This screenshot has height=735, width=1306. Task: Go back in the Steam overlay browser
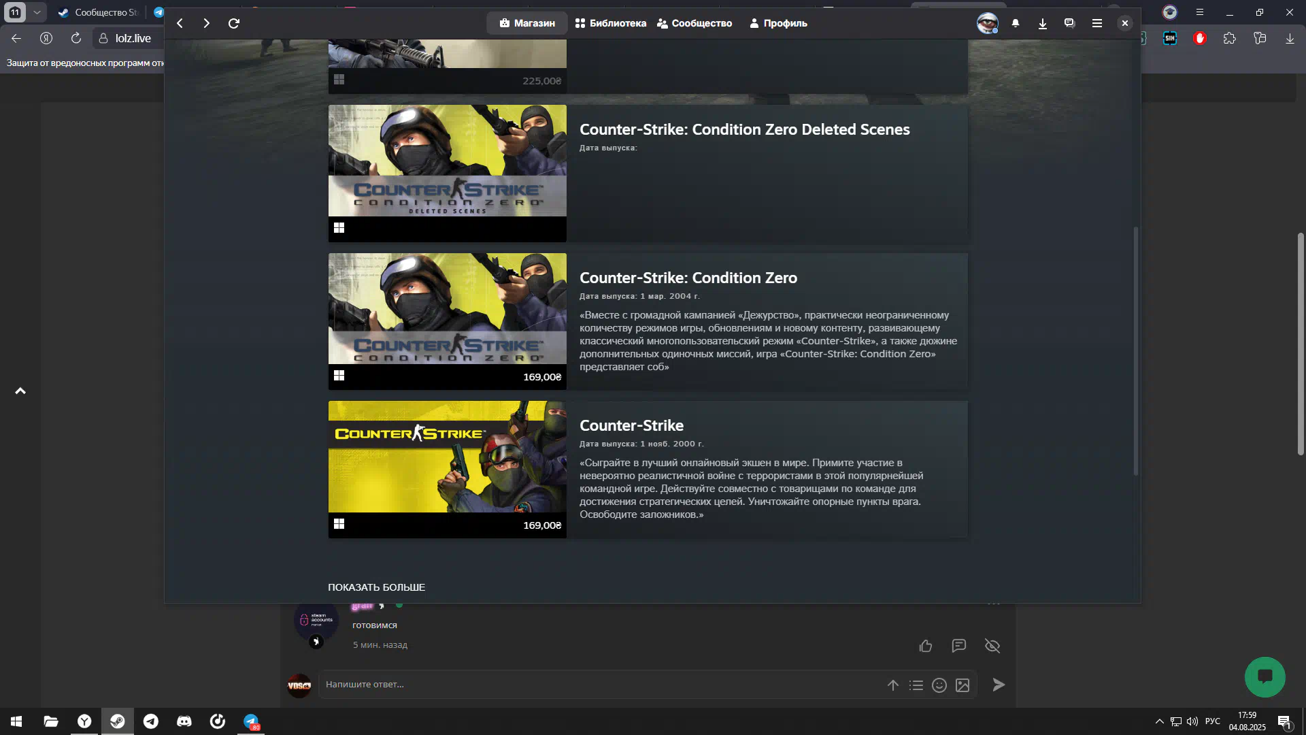pyautogui.click(x=180, y=23)
